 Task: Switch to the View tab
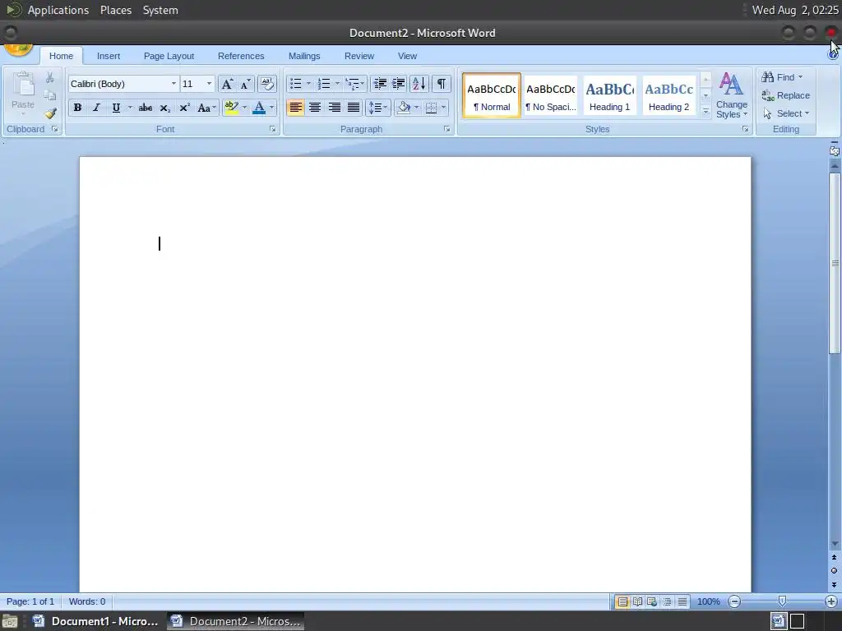407,56
